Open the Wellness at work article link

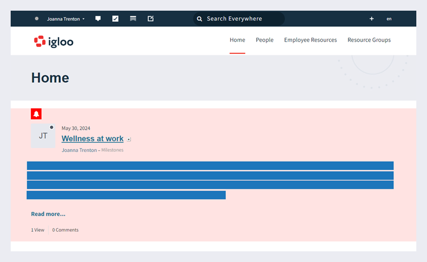[92, 139]
